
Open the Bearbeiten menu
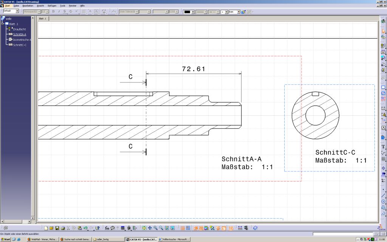[28, 6]
